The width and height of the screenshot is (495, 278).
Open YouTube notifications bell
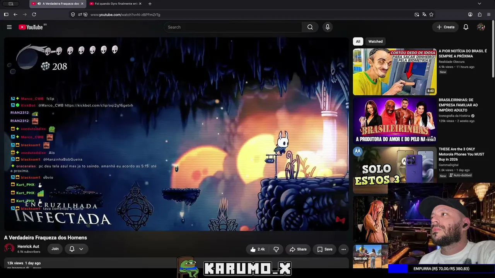point(466,27)
